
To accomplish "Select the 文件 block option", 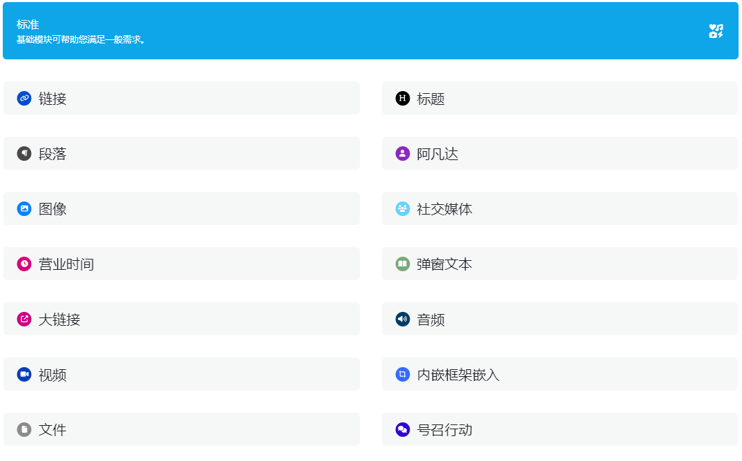I will [x=181, y=430].
